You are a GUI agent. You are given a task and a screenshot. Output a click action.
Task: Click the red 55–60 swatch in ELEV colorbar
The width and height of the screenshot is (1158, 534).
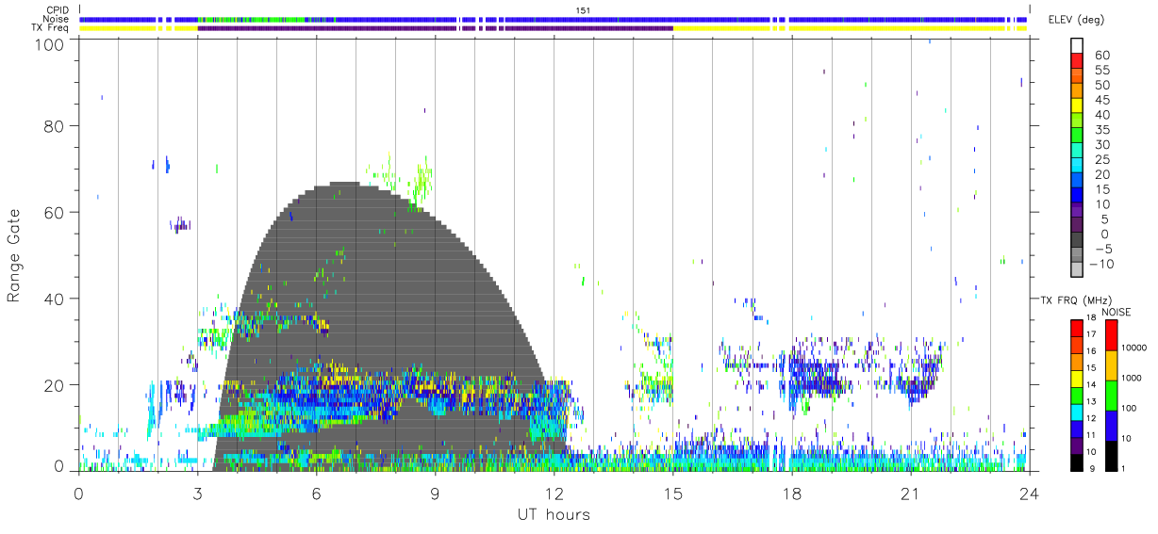click(x=1077, y=62)
